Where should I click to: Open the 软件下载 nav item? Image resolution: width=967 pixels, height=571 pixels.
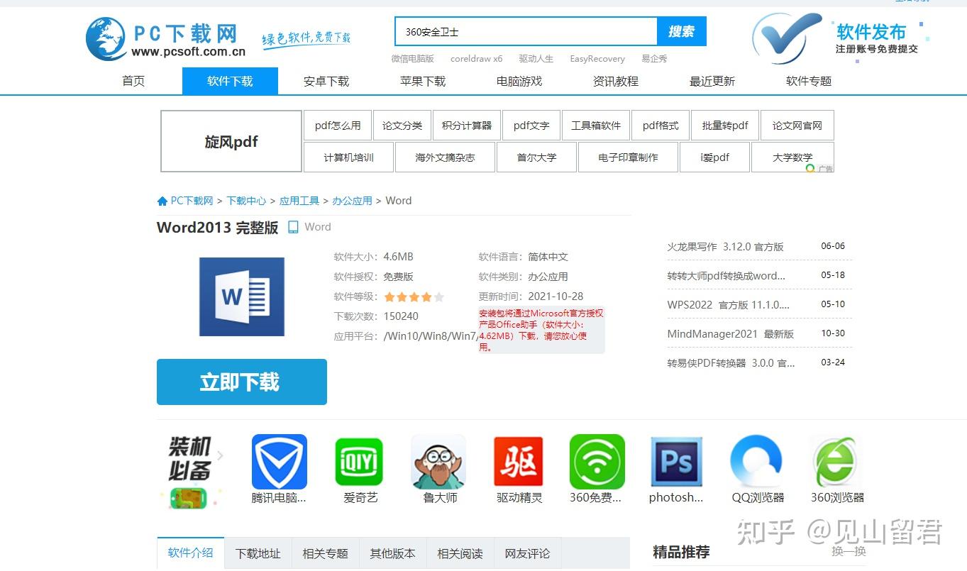tap(230, 81)
